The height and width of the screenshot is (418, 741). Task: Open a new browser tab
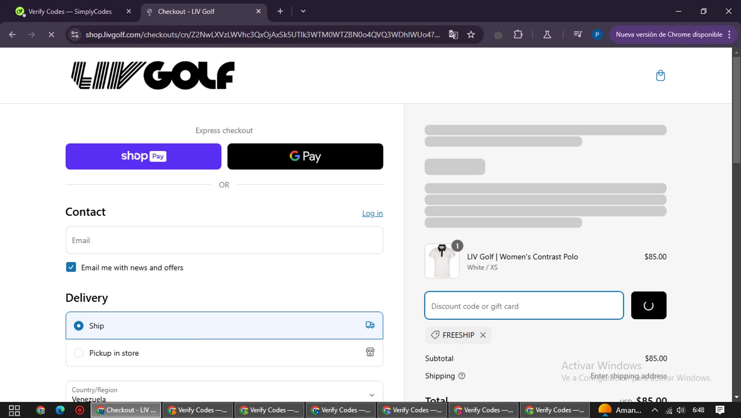(x=280, y=11)
